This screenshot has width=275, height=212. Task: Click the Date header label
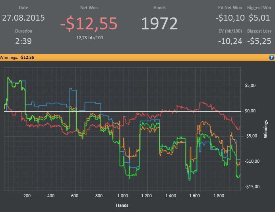point(23,8)
